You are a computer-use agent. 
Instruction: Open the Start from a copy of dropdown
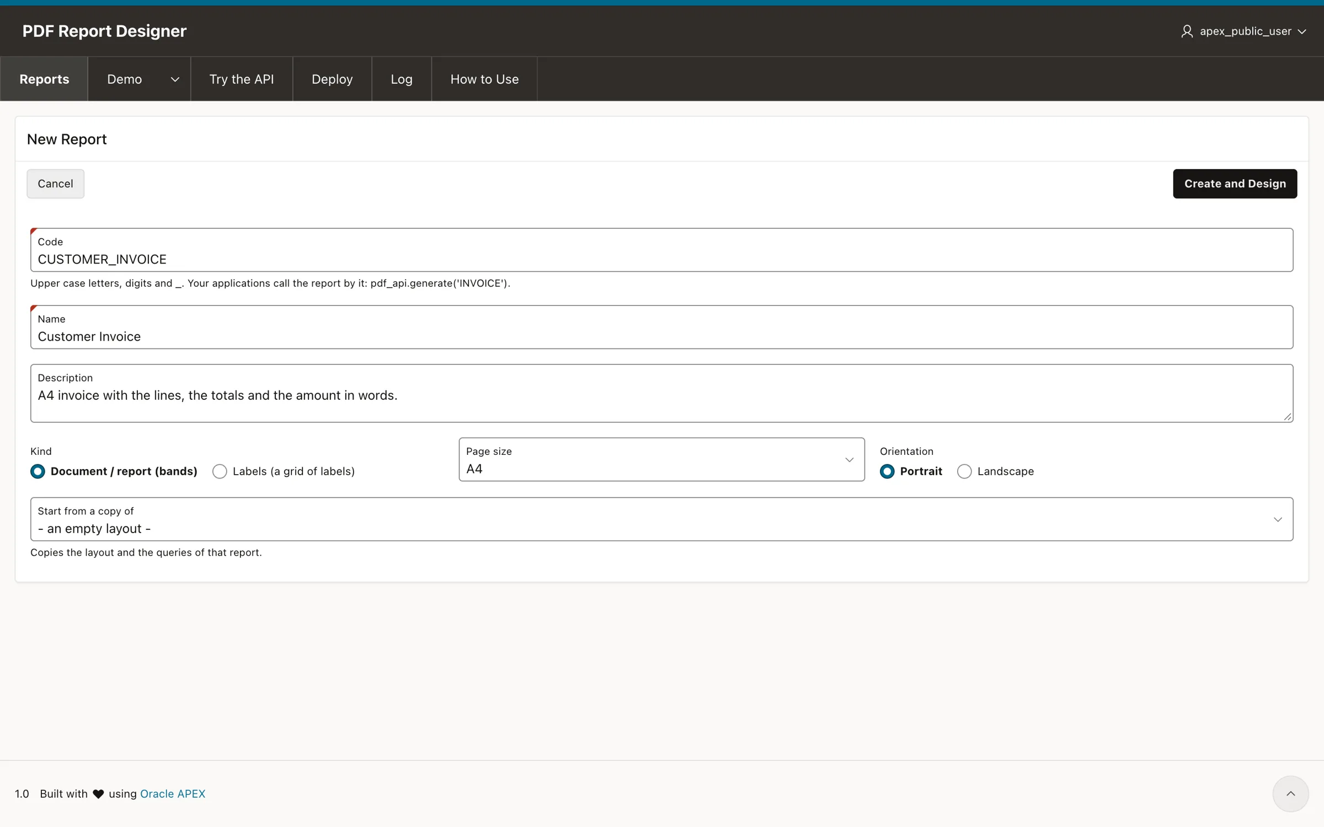(x=661, y=519)
